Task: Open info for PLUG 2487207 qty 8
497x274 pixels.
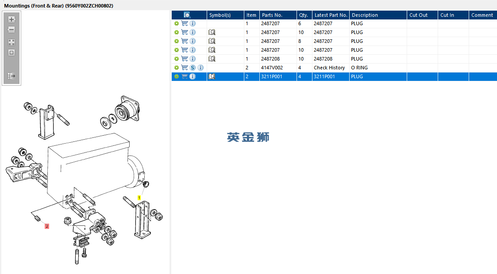Action: pyautogui.click(x=193, y=41)
